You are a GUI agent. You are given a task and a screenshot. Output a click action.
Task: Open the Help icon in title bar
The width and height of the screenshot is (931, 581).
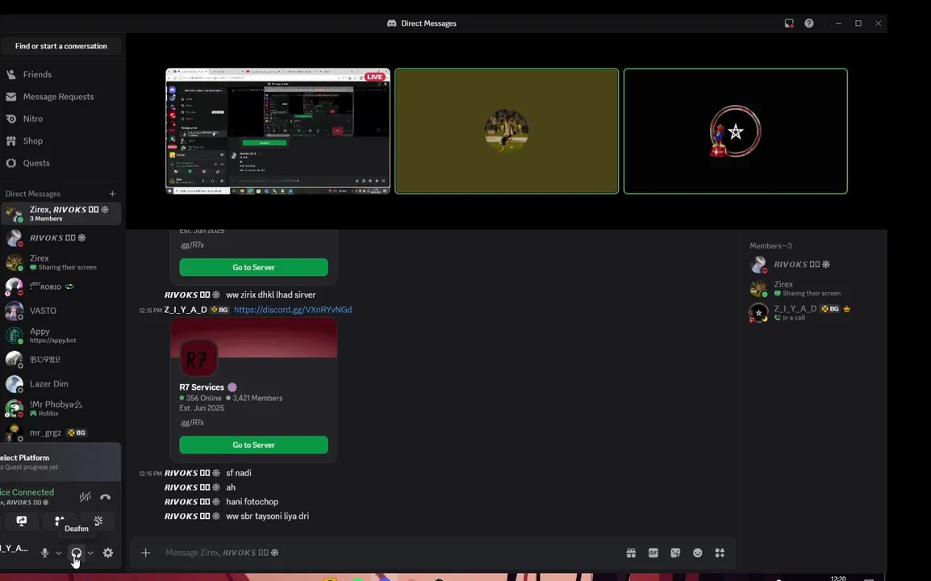(808, 23)
